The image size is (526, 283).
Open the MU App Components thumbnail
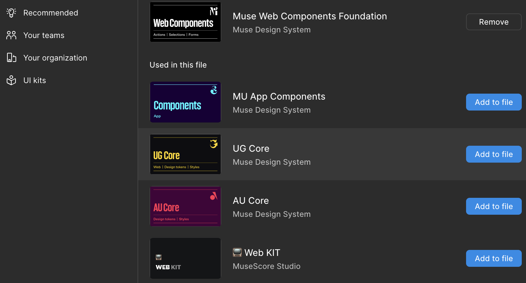185,102
